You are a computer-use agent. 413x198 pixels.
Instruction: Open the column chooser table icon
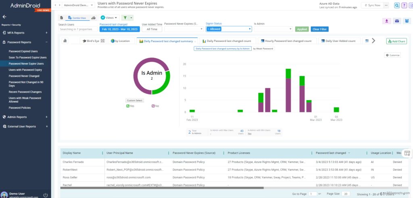click(x=407, y=153)
